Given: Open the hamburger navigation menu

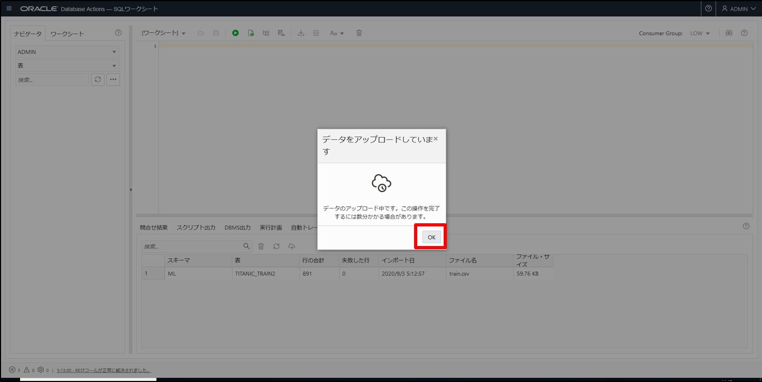Looking at the screenshot, I should pos(9,8).
